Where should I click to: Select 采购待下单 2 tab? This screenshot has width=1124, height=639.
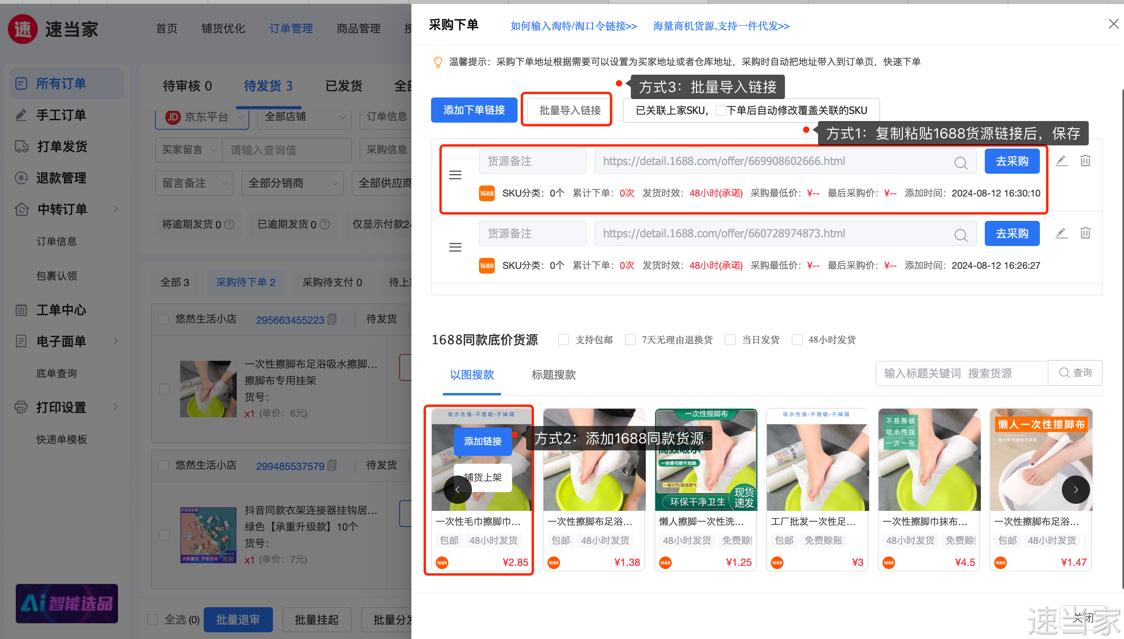click(245, 282)
